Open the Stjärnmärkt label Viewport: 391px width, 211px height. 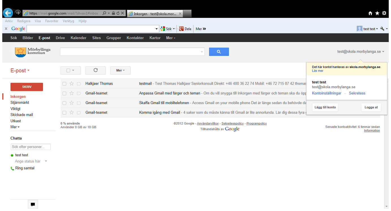click(20, 103)
